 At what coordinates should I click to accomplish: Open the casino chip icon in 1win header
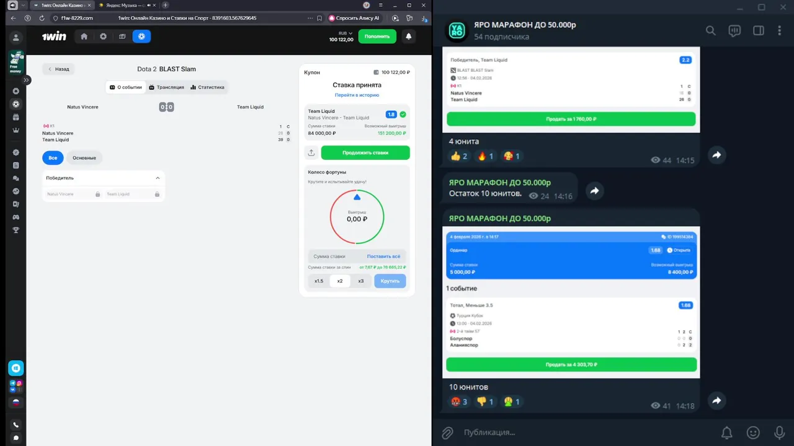(x=103, y=37)
